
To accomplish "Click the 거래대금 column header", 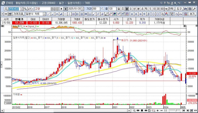I will point(160,19).
